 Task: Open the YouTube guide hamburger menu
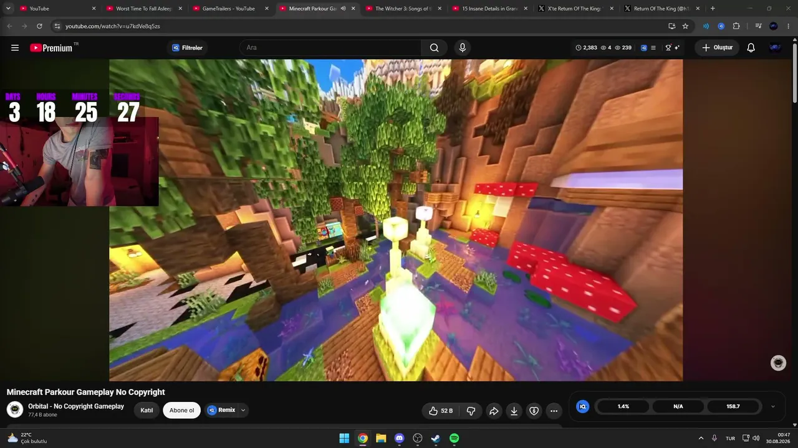pyautogui.click(x=15, y=48)
